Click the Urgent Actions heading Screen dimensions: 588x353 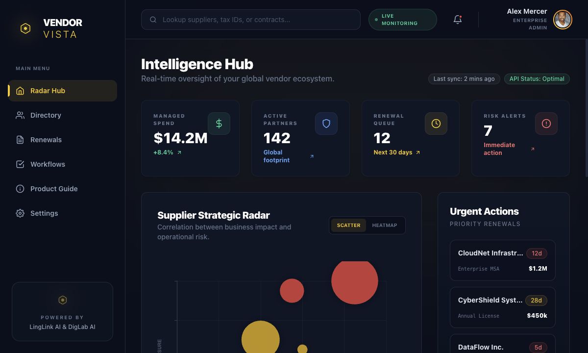pos(484,211)
